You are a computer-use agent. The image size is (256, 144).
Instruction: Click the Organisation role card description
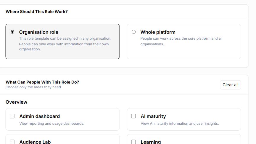point(65,44)
